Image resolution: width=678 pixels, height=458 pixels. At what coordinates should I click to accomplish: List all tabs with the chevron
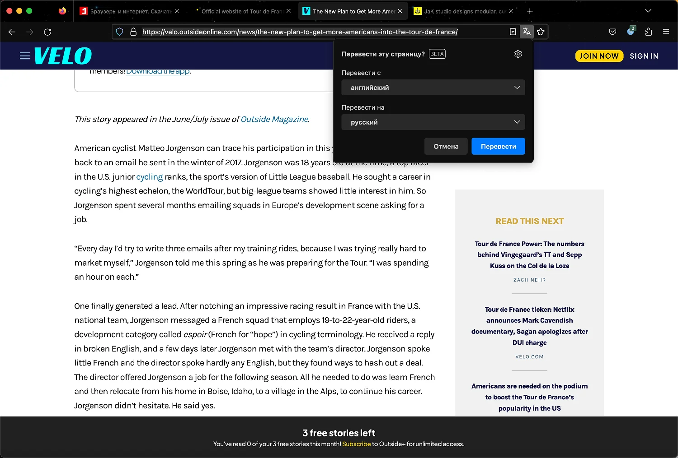pos(648,11)
